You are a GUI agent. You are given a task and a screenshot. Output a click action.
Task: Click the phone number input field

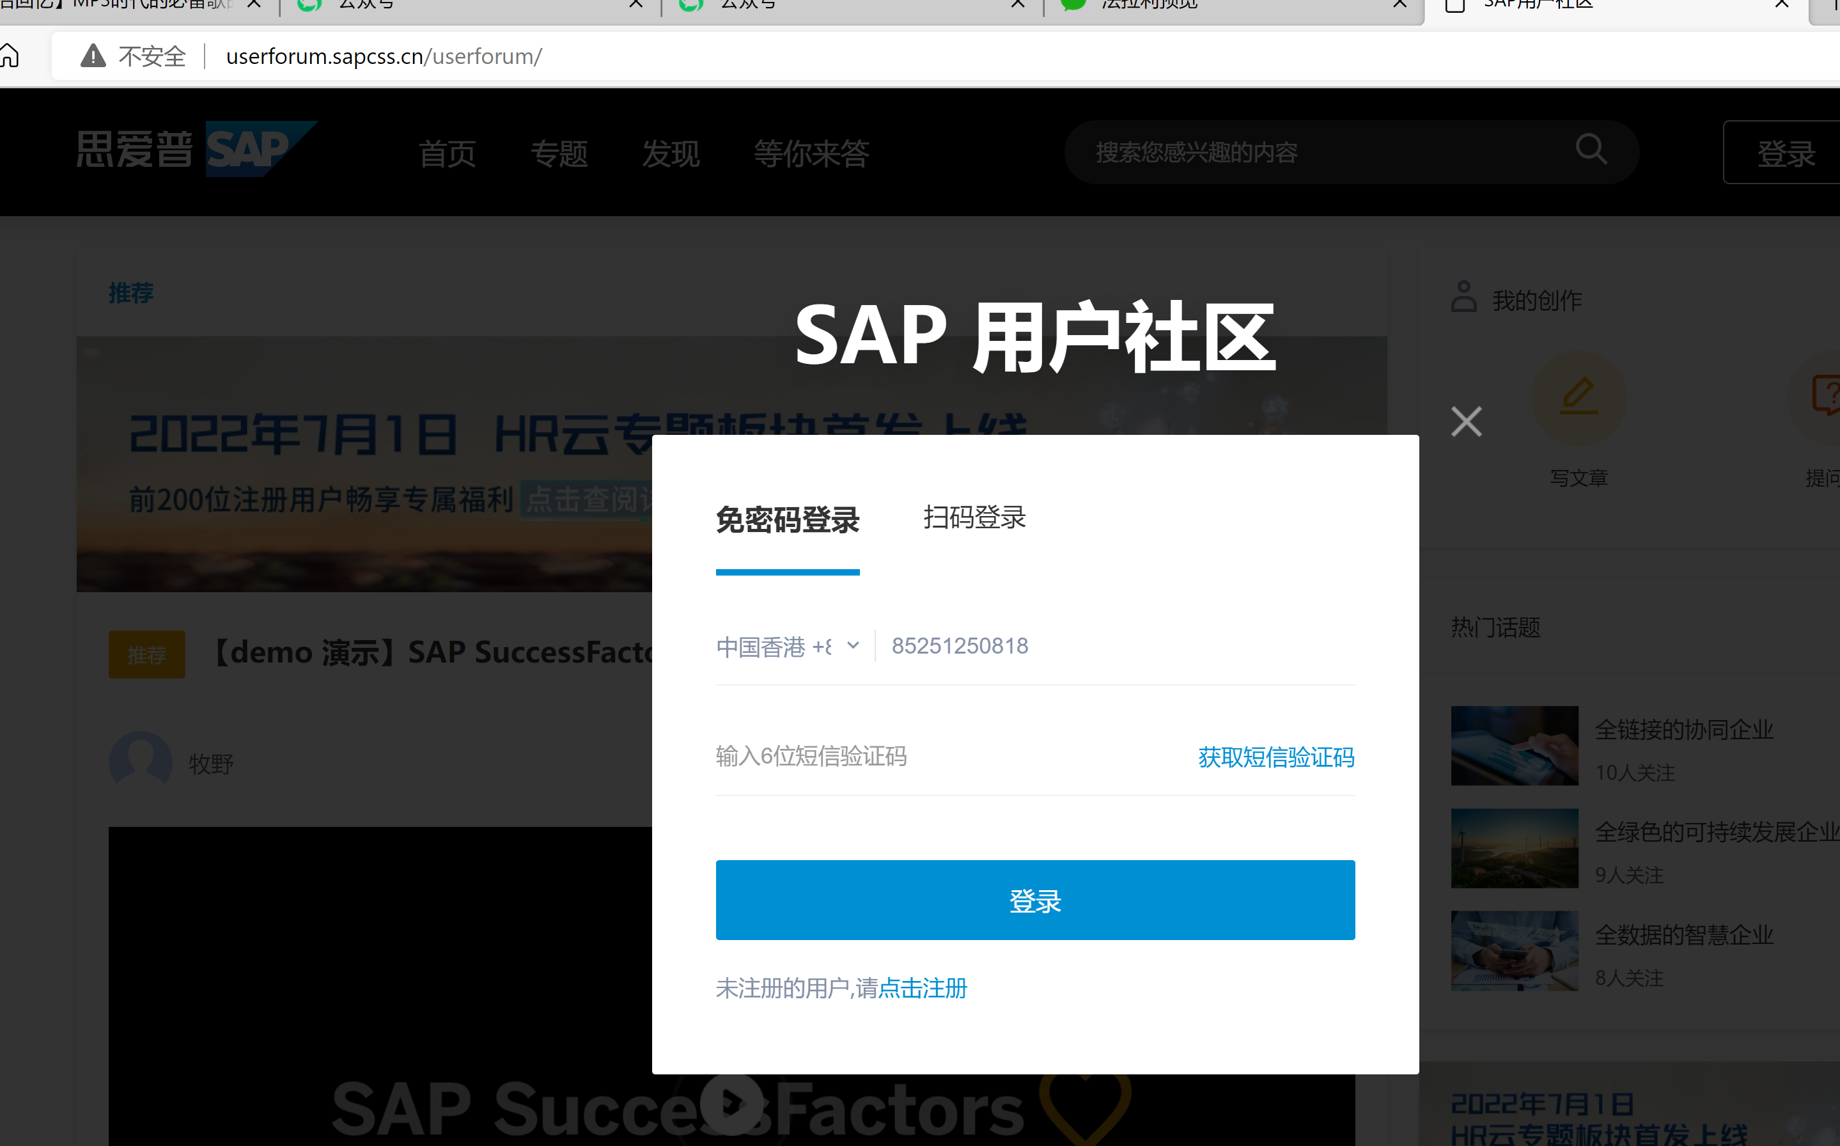[1122, 646]
